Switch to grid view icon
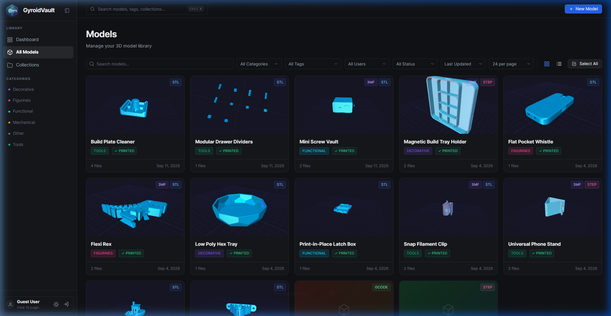Image resolution: width=611 pixels, height=316 pixels. pos(547,64)
